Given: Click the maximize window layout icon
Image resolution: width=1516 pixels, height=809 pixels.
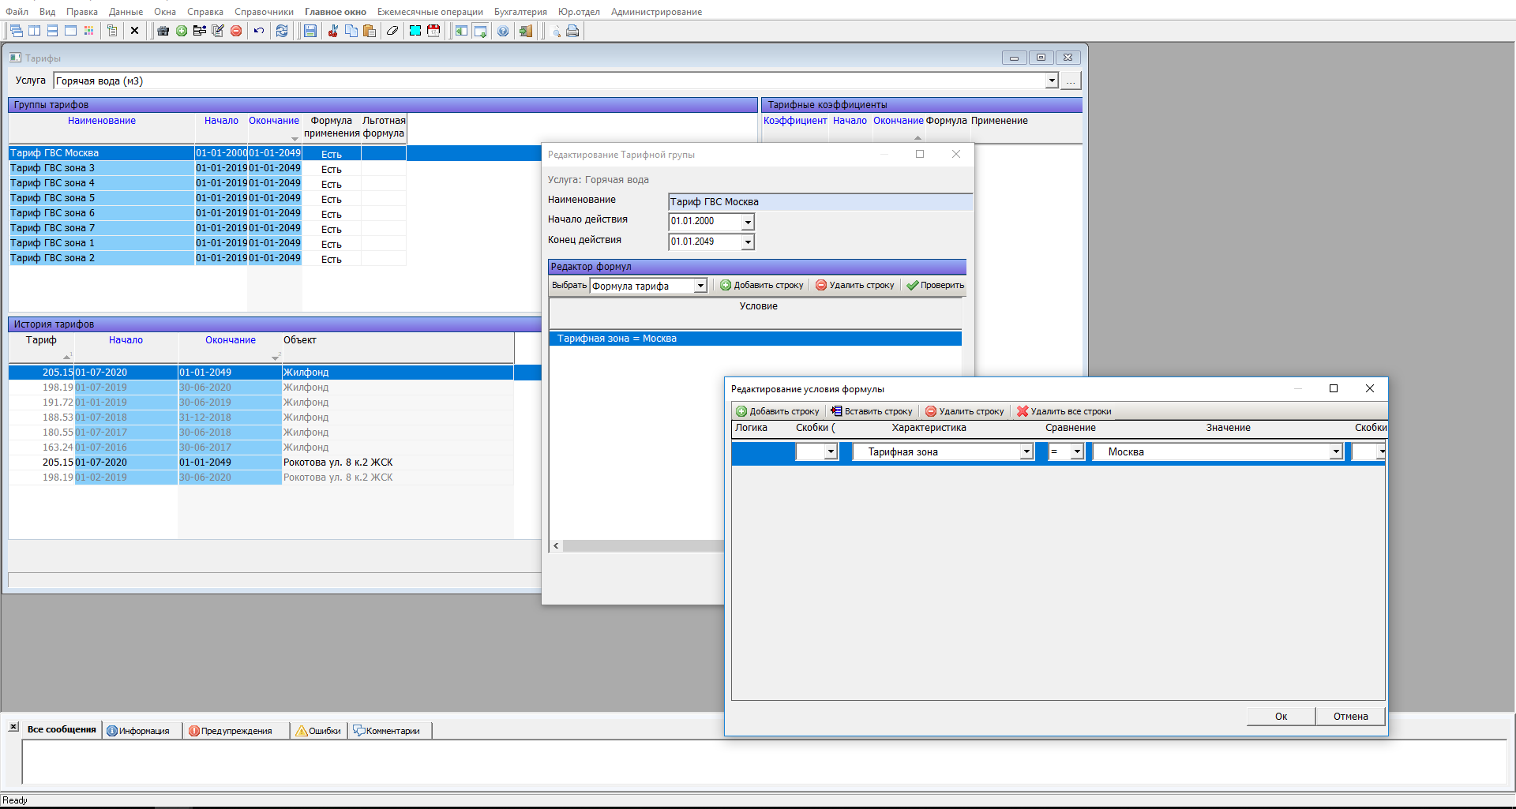Looking at the screenshot, I should pos(71,31).
